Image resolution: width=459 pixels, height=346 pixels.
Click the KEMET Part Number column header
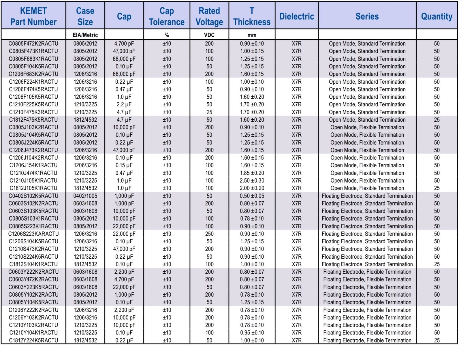pos(33,16)
